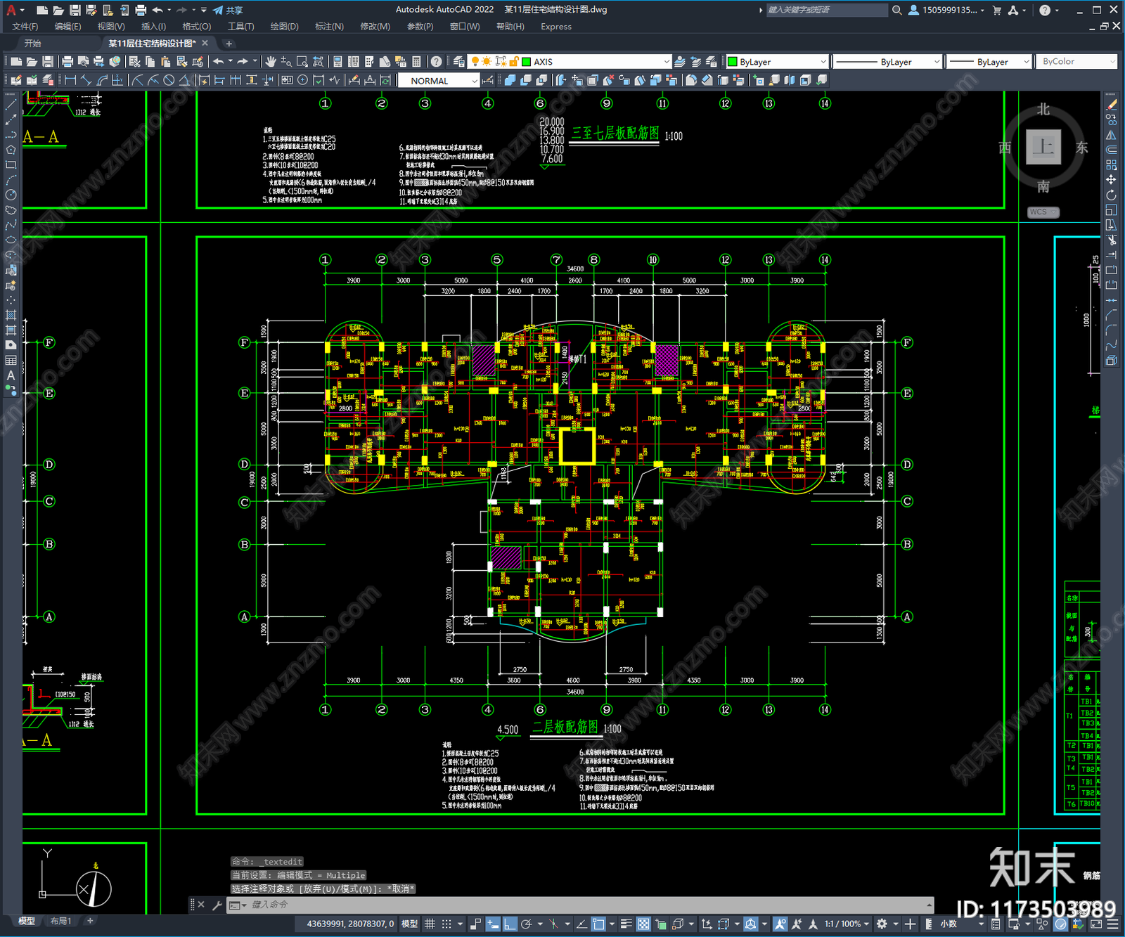Screen dimensions: 1125x937
Task: Toggle lineweight display in status bar
Action: click(626, 924)
